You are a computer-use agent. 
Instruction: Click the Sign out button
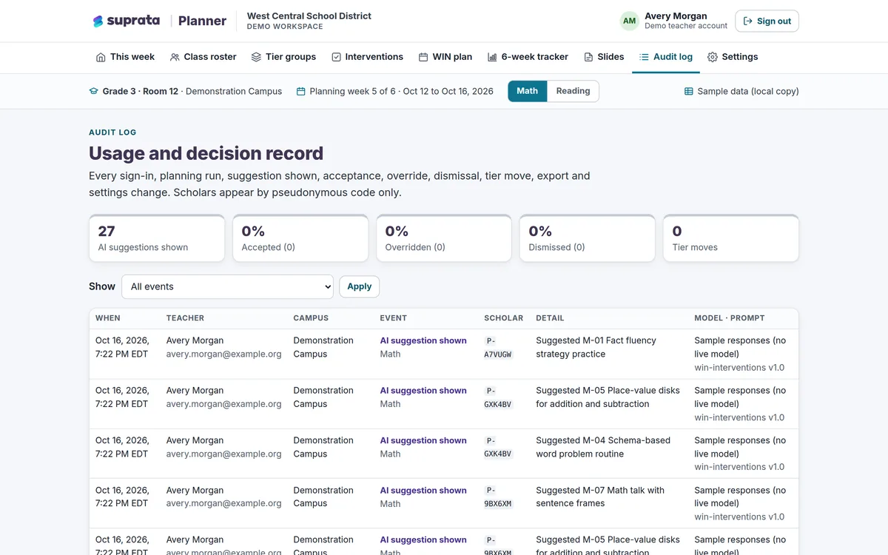[767, 21]
